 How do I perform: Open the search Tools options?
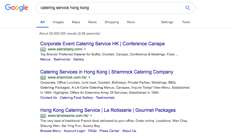pos(186,22)
